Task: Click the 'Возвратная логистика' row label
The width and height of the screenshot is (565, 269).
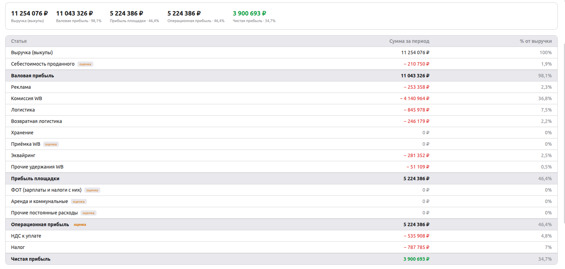Action: point(37,121)
